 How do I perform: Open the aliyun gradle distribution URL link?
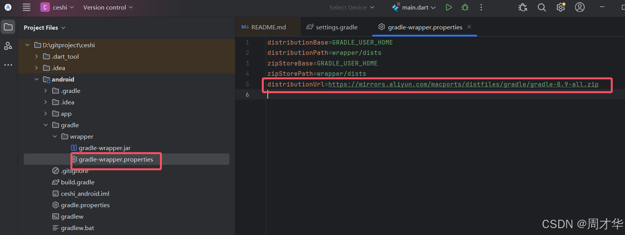[x=463, y=84]
